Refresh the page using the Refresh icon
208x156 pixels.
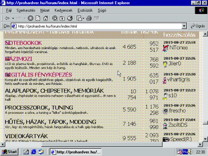coord(38,18)
